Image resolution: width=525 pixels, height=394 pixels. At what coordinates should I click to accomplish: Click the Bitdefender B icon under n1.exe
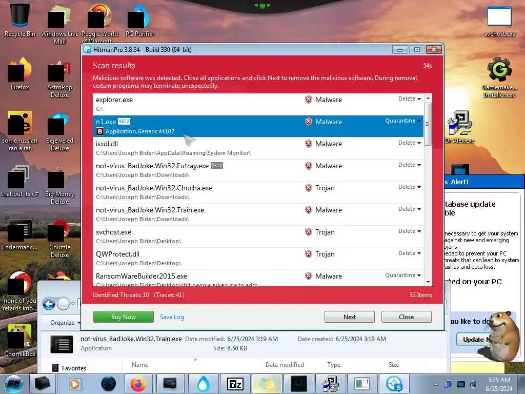[x=100, y=131]
